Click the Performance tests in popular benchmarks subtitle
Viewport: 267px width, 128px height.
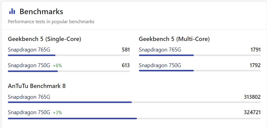click(51, 22)
